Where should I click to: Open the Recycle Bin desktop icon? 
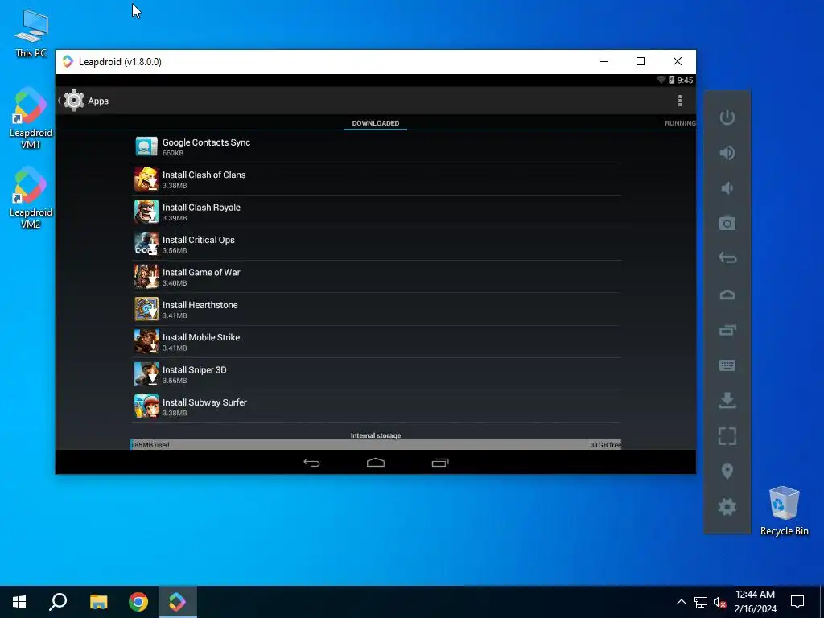tap(784, 511)
